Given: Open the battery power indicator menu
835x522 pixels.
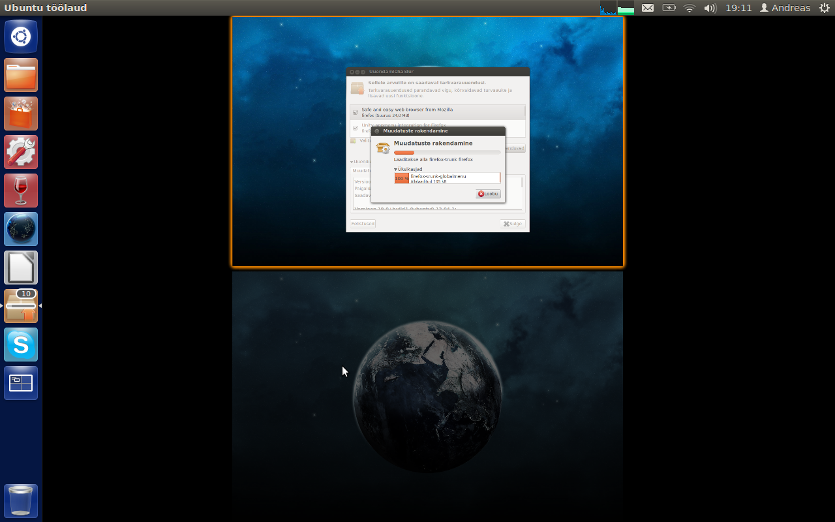Looking at the screenshot, I should point(669,8).
